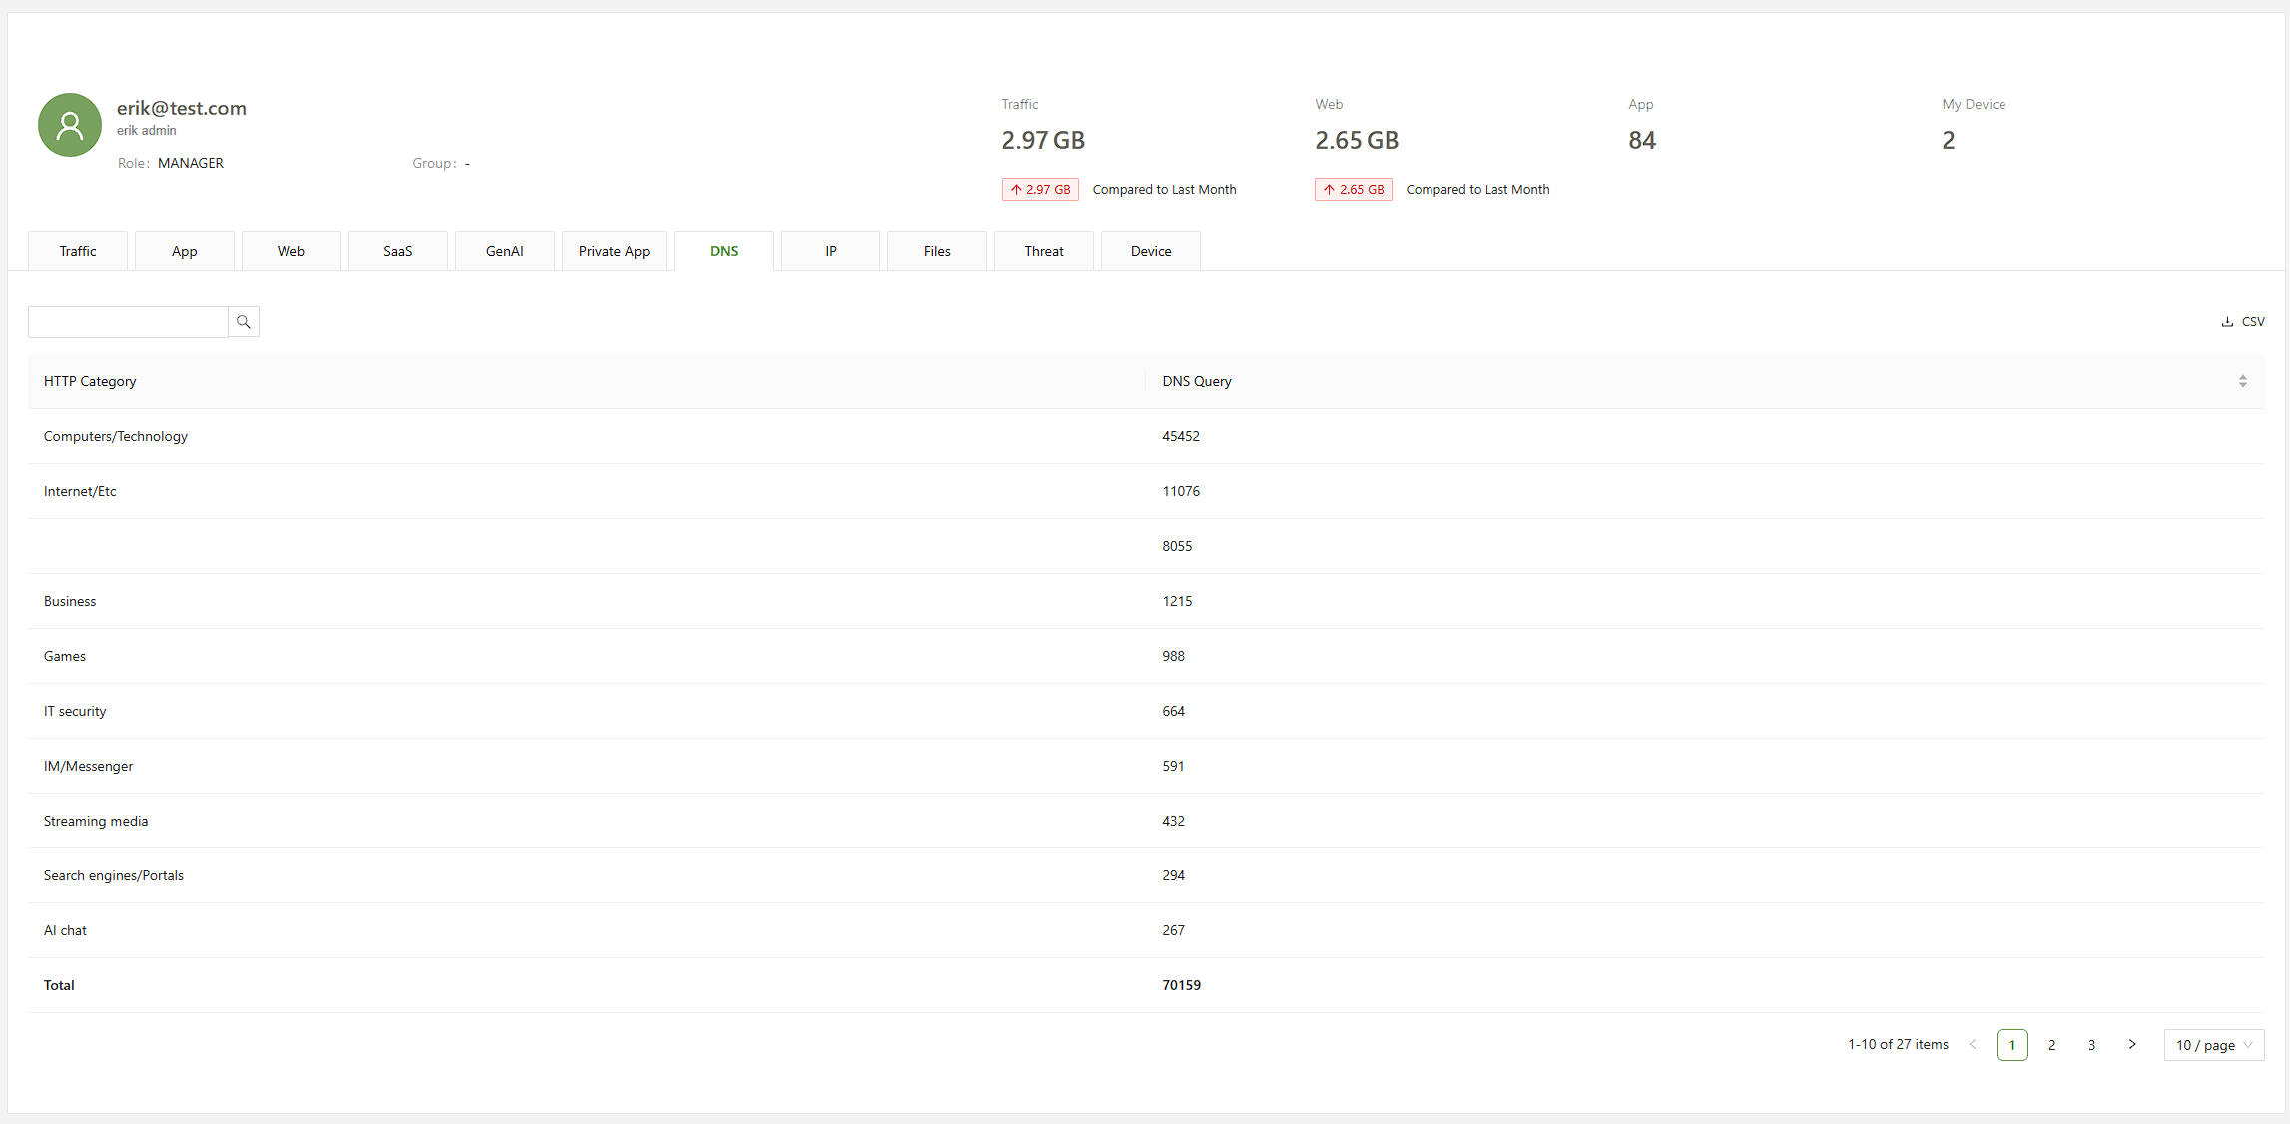The height and width of the screenshot is (1124, 2290).
Task: Open the Private App tab
Action: pyautogui.click(x=614, y=251)
